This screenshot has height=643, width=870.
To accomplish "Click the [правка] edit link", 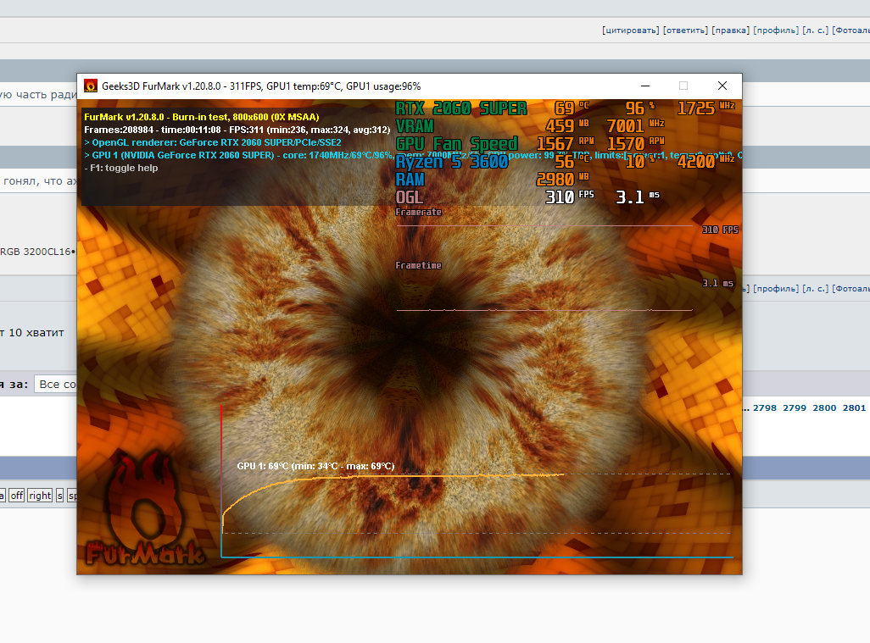I will tap(731, 30).
